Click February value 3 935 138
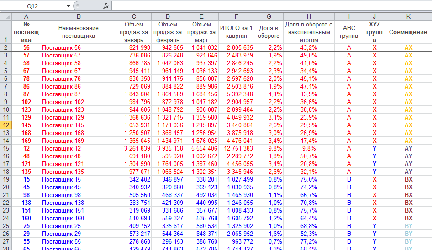432x250 pixels. (168, 148)
